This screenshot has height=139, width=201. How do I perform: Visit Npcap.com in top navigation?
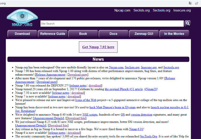click(122, 11)
